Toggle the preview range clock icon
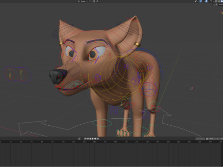 207,139
